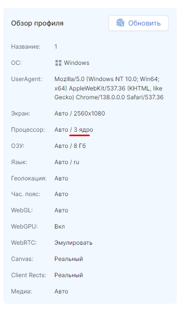The image size is (185, 316).
Task: Click the Час. пояс value Авто
Action: tap(61, 194)
